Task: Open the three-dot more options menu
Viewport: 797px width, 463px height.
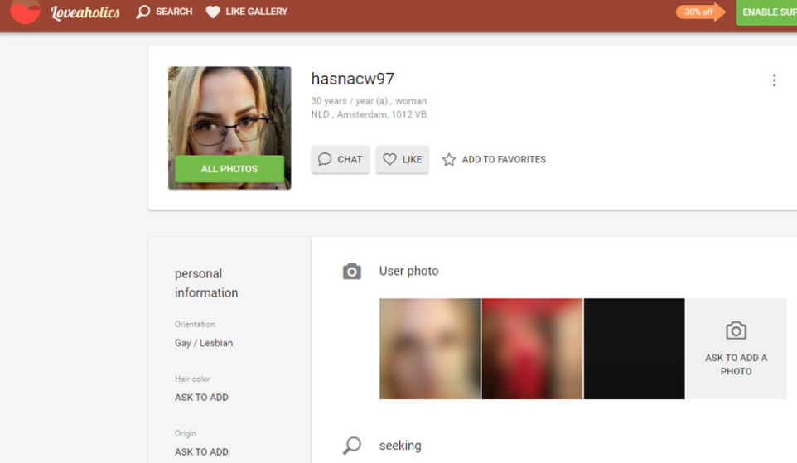Action: point(774,80)
